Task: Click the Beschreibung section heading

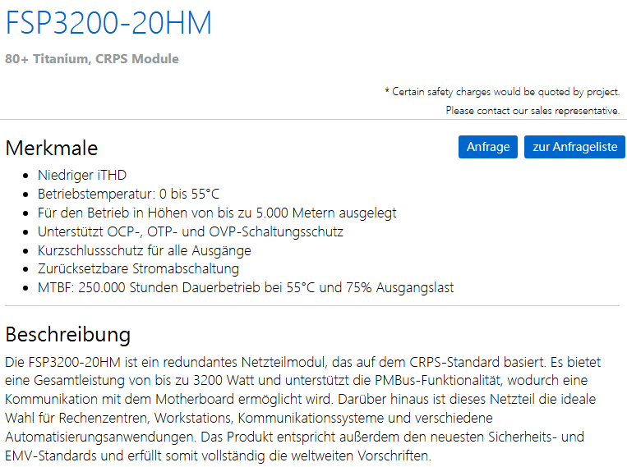Action: 68,335
